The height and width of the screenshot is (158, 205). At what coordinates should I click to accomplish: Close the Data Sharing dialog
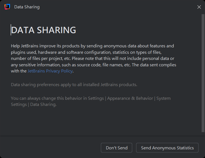click(x=199, y=7)
